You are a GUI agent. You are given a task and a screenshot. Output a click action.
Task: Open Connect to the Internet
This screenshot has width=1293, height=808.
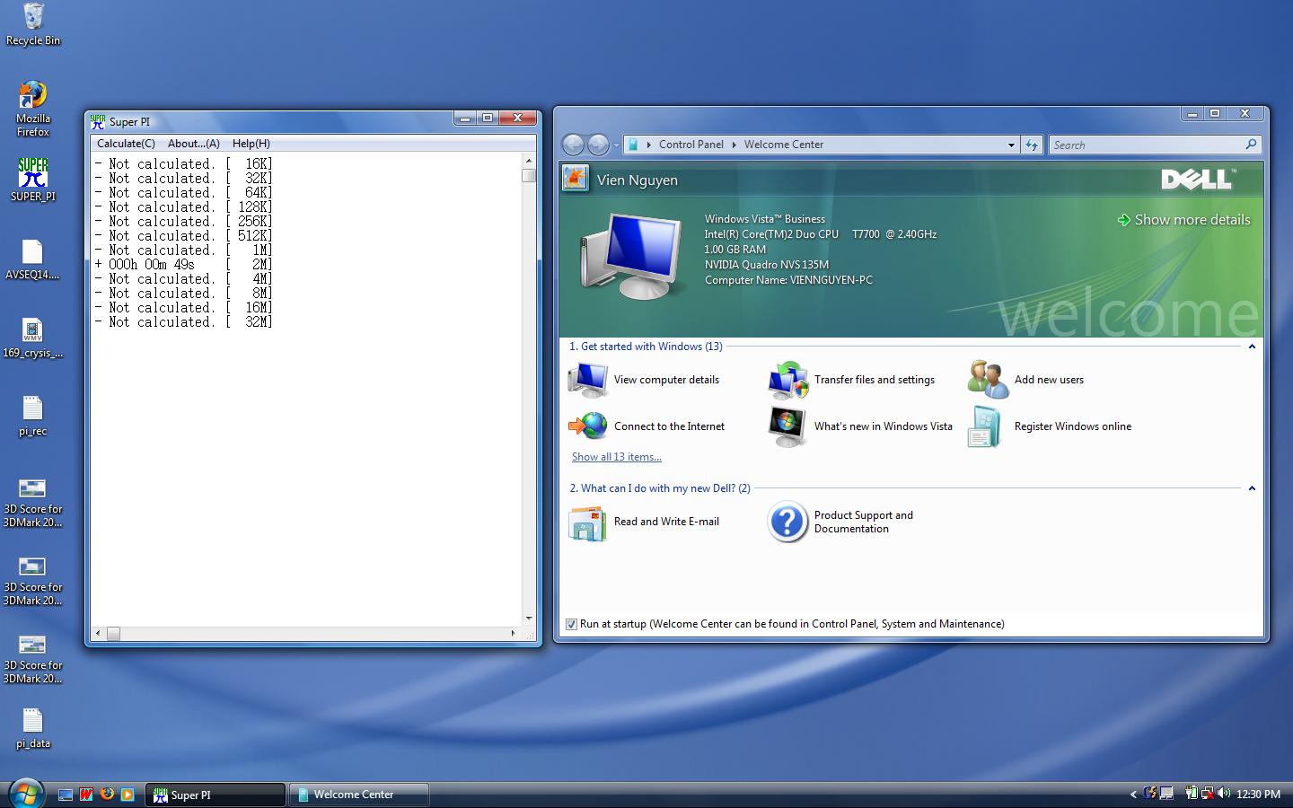(646, 426)
